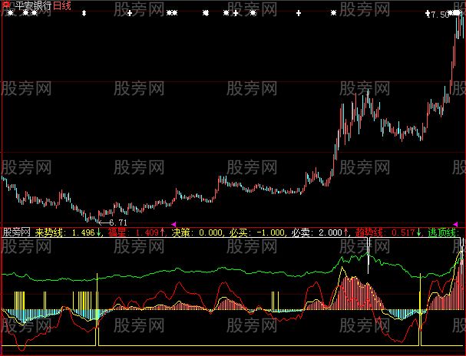
Task: Click the leftmost star marker on top row
Action: (x=11, y=14)
